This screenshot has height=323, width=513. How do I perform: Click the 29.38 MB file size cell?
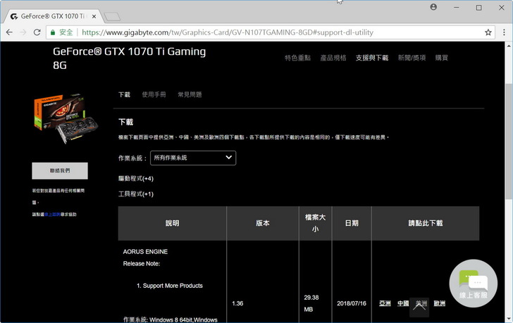click(x=311, y=303)
